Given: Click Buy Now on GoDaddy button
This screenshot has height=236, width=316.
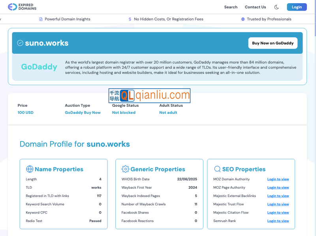Looking at the screenshot, I should click(273, 43).
